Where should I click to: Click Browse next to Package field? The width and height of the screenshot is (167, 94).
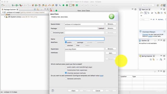click(111, 28)
